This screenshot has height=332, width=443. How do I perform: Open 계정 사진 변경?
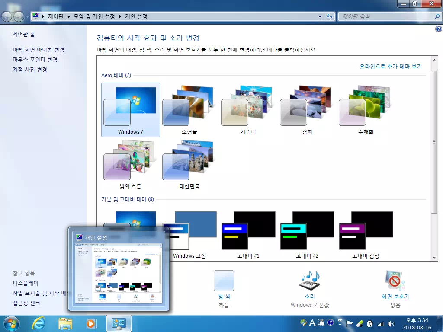click(x=30, y=70)
